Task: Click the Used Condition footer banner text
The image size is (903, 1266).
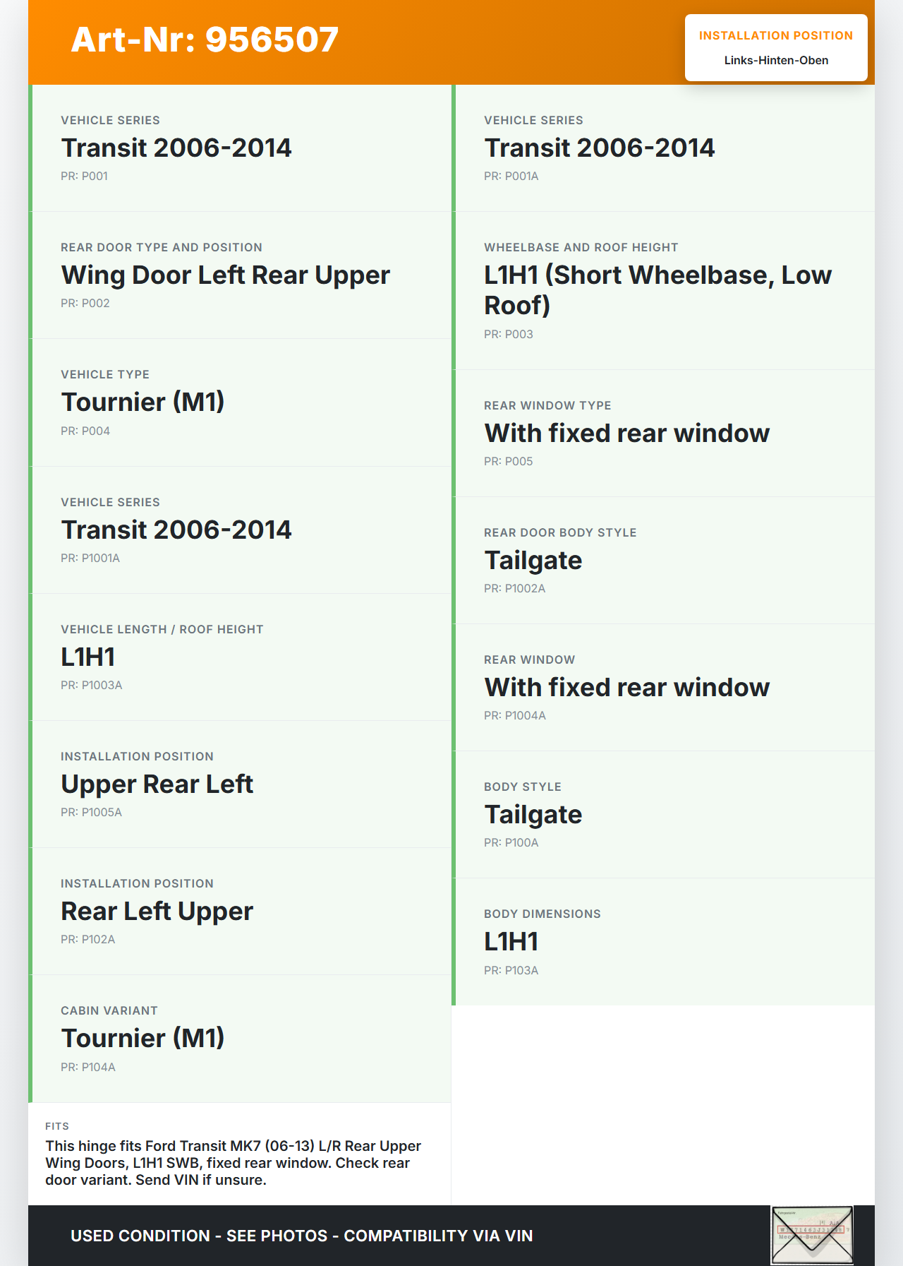Action: 302,1236
